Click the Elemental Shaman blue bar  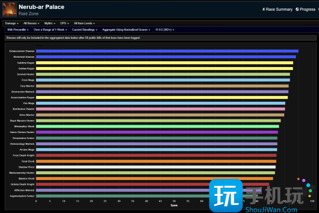166,57
